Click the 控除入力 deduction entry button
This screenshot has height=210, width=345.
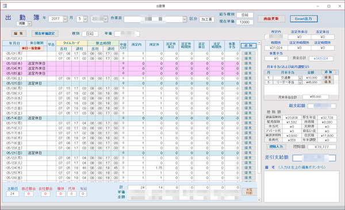tap(276, 146)
